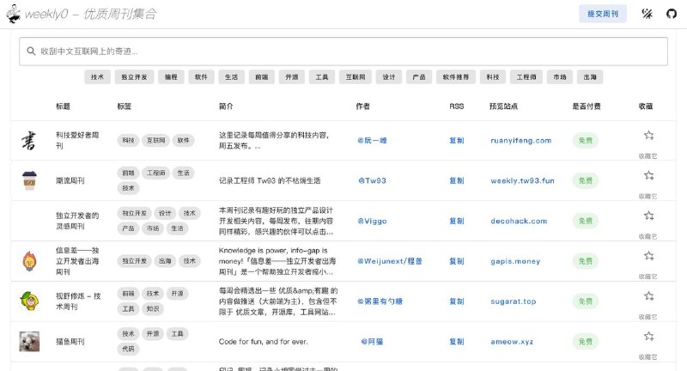Toggle the theme wand icon in header
Image resolution: width=687 pixels, height=371 pixels.
tap(647, 14)
